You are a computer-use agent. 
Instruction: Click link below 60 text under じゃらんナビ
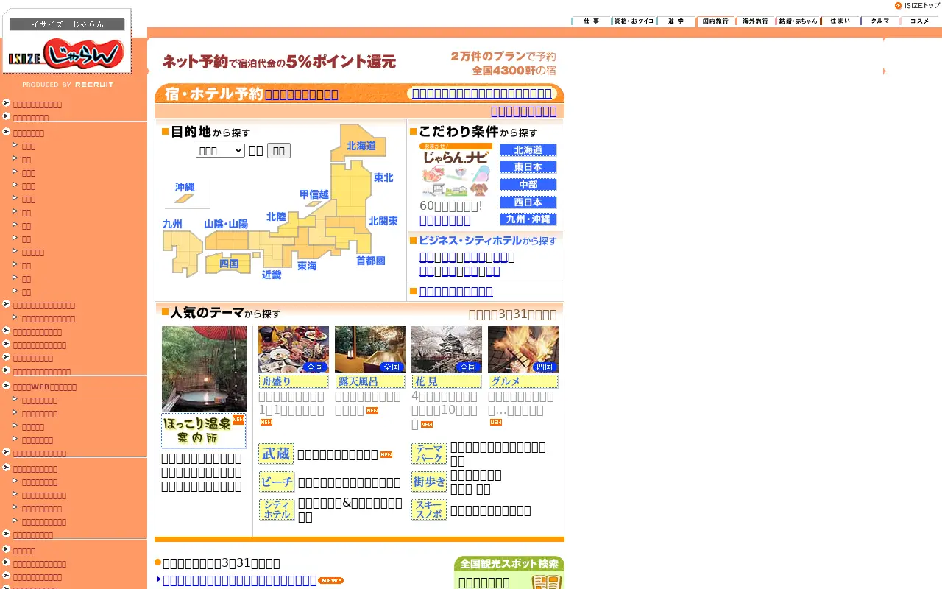pyautogui.click(x=445, y=219)
